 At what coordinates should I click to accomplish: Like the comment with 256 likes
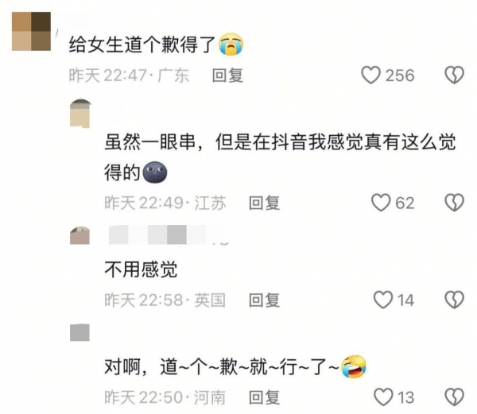[x=370, y=75]
